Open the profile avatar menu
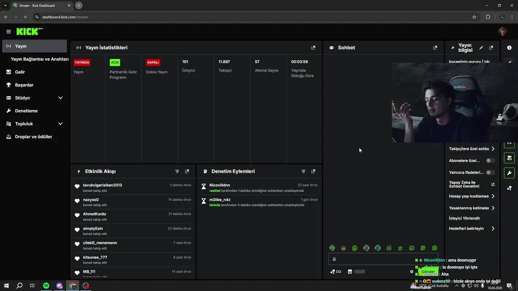The image size is (518, 291). coord(503,32)
